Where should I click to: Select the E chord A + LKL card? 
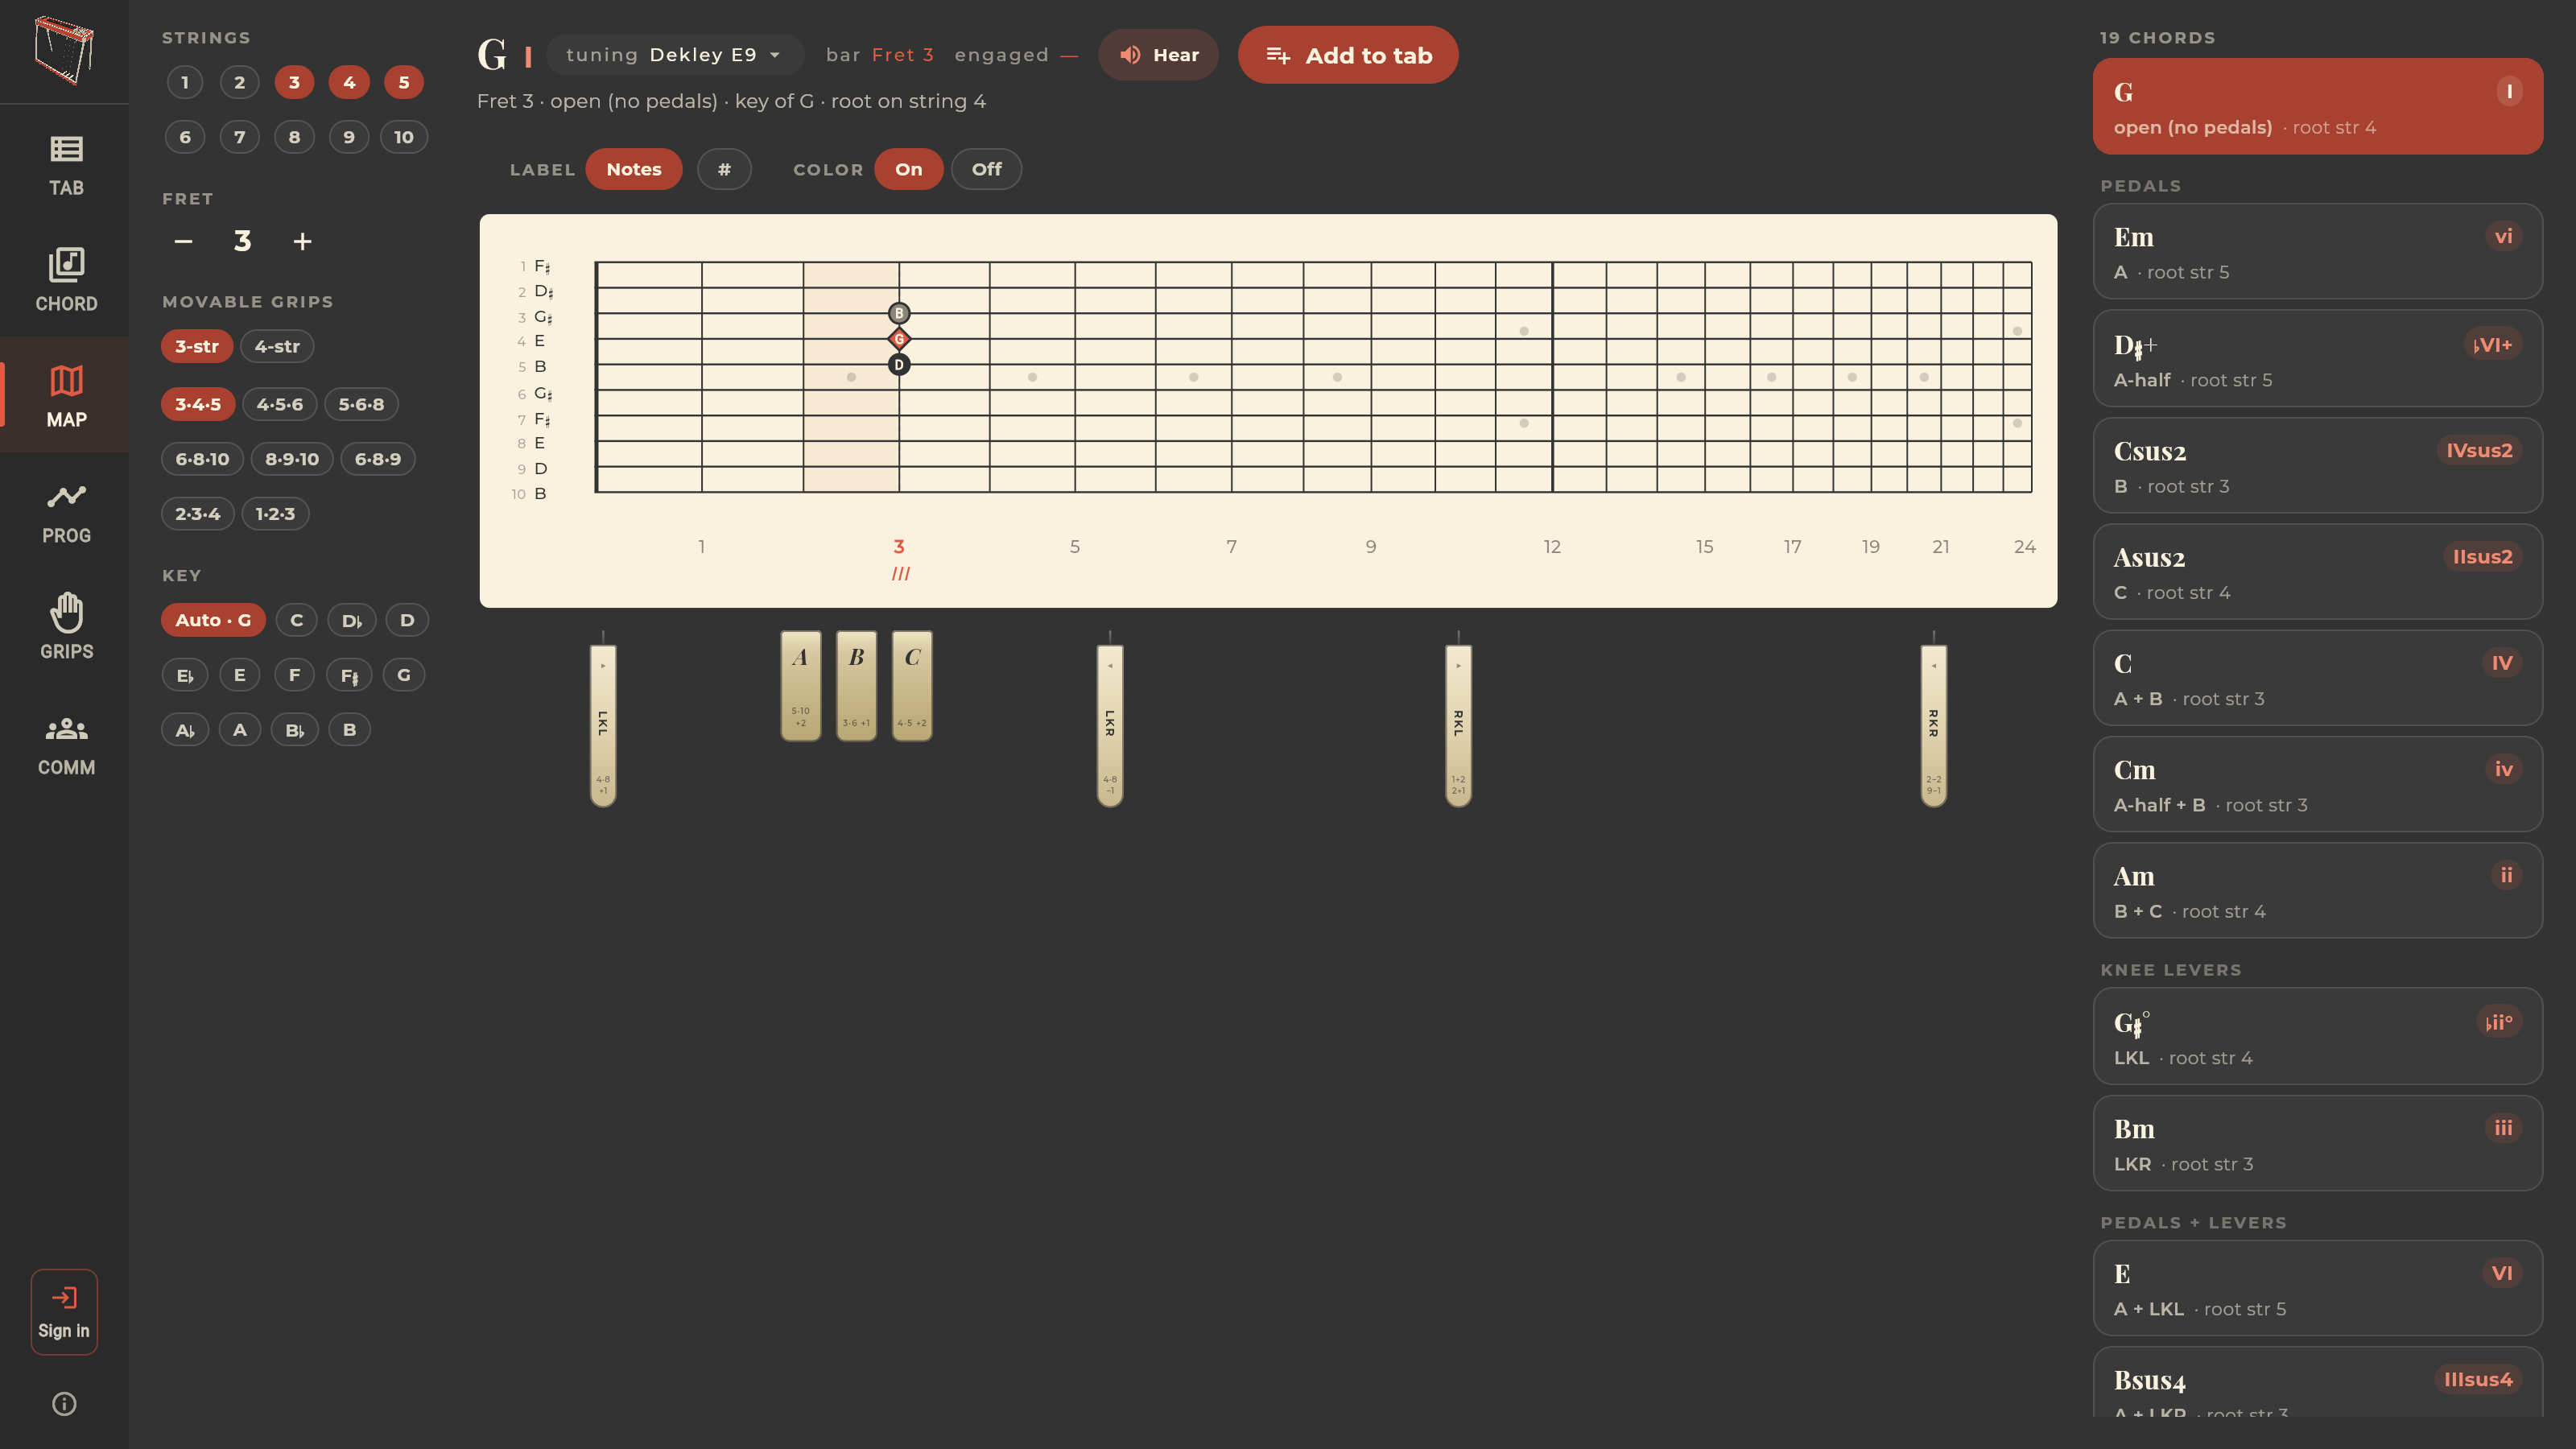2318,1288
